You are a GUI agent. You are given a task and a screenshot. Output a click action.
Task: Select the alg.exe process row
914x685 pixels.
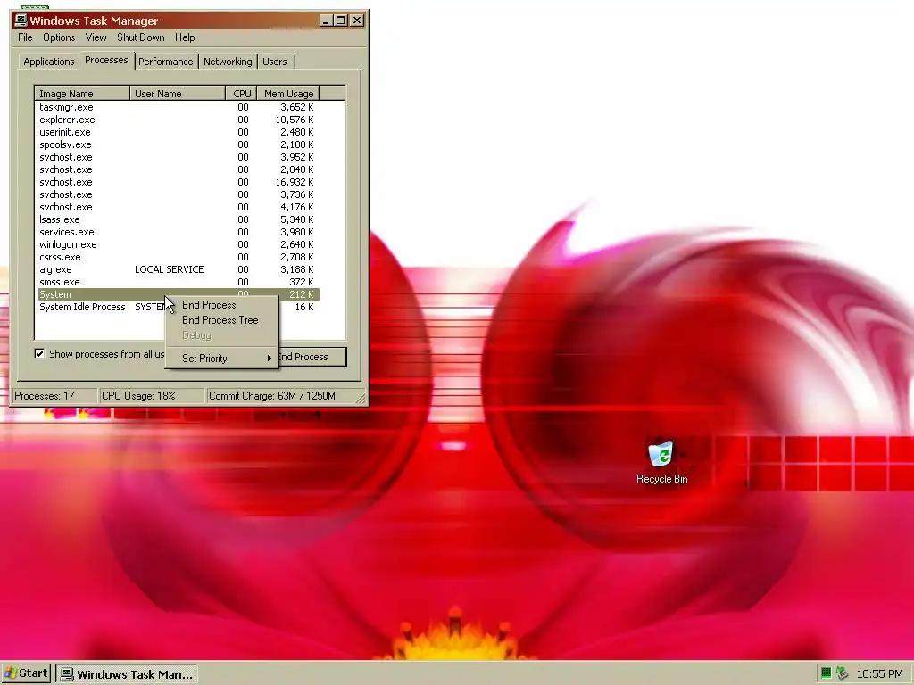pos(177,269)
